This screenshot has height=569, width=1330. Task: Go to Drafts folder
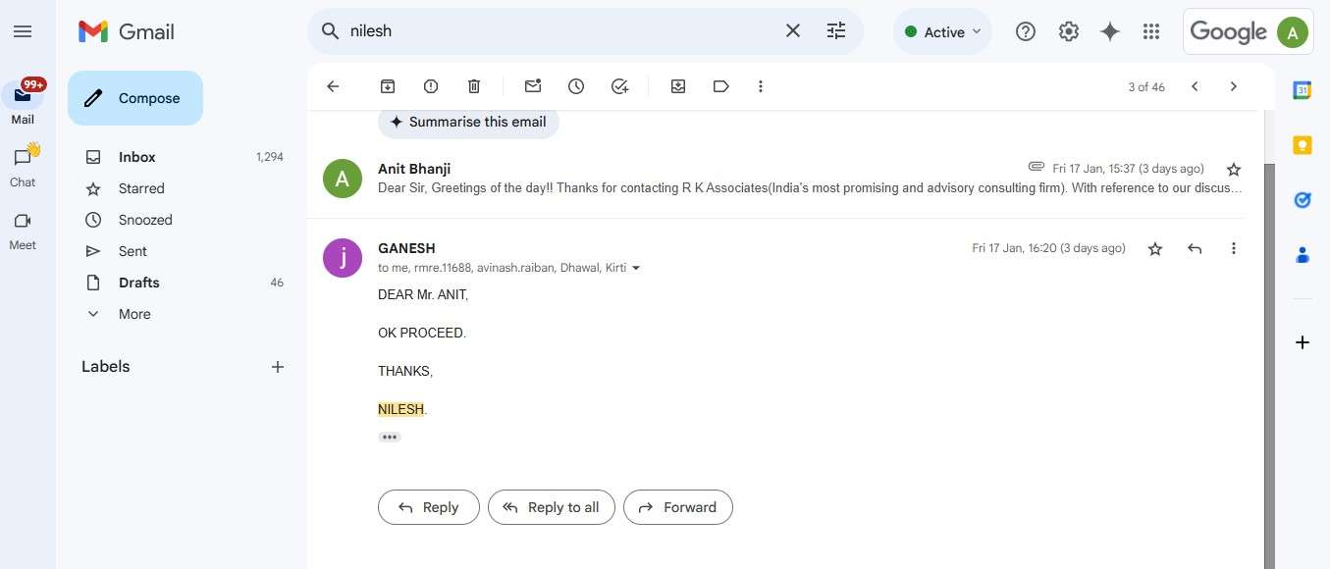[x=139, y=283]
